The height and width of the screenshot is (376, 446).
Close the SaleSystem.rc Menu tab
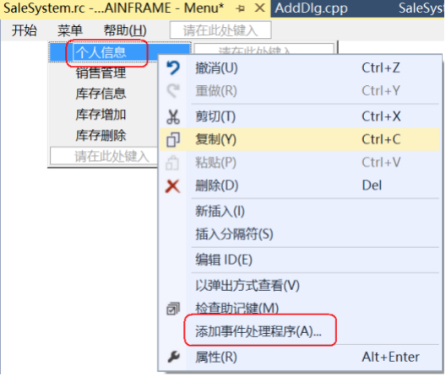point(259,8)
